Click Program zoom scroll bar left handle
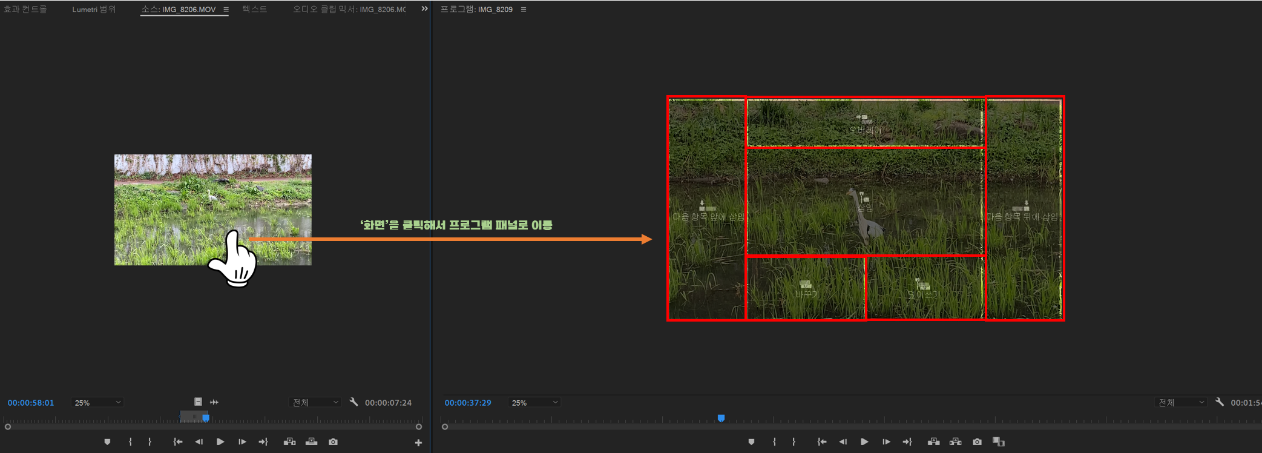1262x453 pixels. coord(445,427)
